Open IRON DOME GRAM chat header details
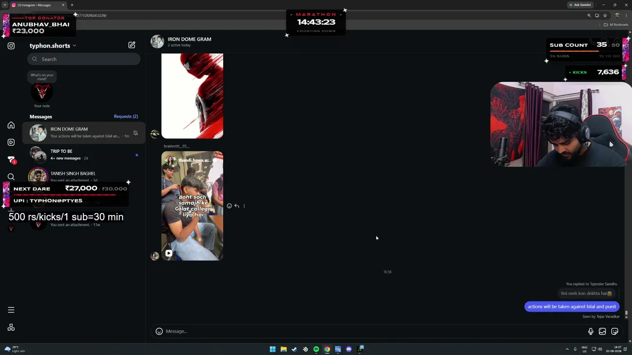The image size is (632, 355). tap(182, 42)
